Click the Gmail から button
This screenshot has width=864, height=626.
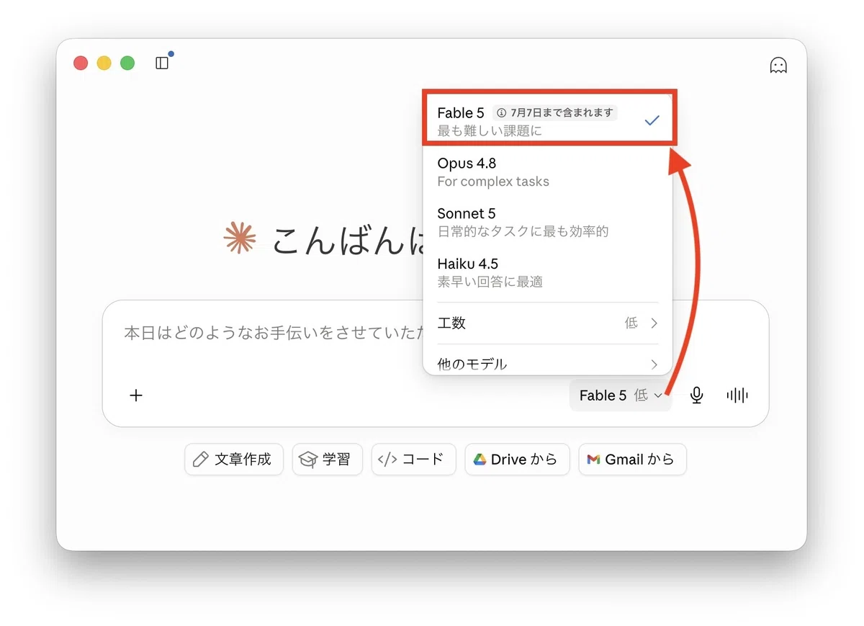[632, 460]
